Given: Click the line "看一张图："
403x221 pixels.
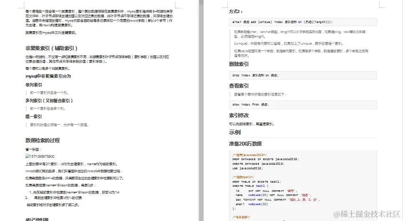Looking at the screenshot, I should 33,149.
